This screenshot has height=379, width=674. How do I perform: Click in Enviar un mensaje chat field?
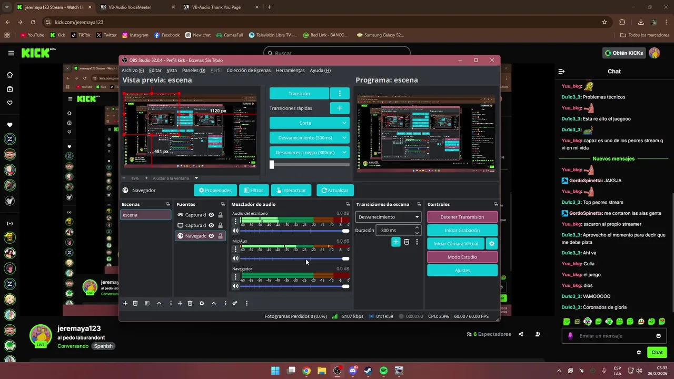(x=615, y=336)
